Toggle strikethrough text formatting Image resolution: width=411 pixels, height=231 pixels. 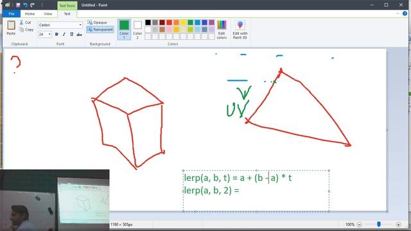79,34
